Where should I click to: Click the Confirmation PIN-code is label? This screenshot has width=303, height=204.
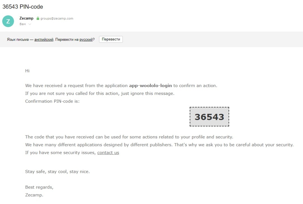tap(52, 101)
